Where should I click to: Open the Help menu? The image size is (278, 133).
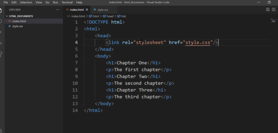pos(79,2)
